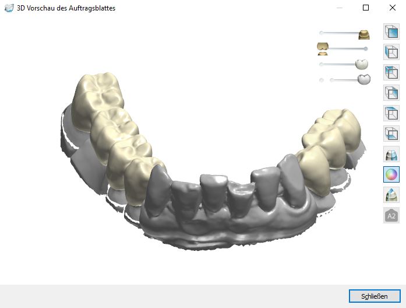Maximize the 3D Vorschau window
The image size is (406, 308).
(366, 8)
